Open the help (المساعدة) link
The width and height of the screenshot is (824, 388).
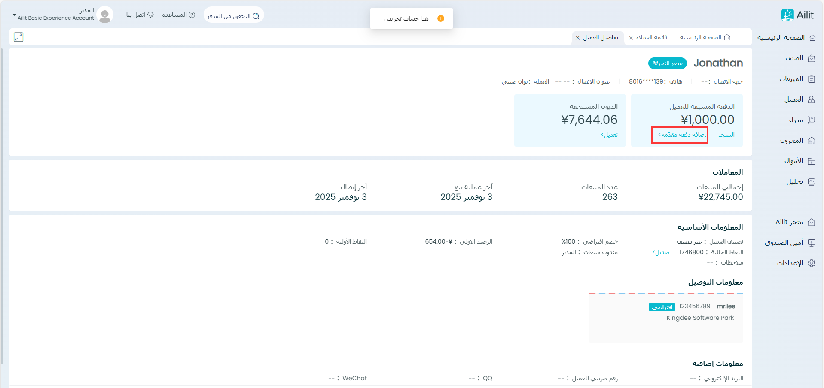(178, 15)
